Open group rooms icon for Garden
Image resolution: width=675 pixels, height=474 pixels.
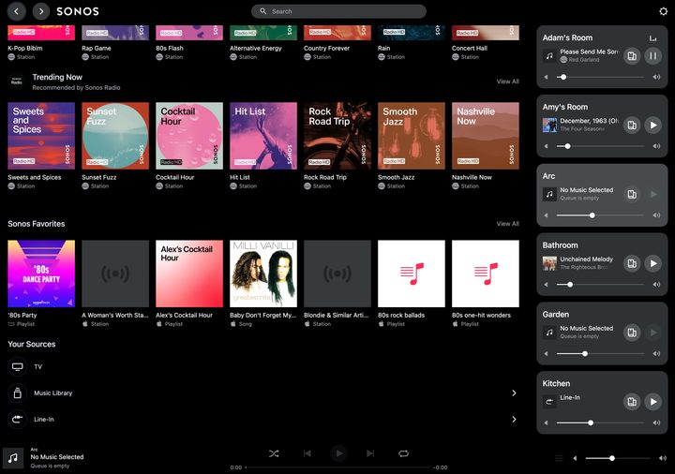(x=632, y=333)
